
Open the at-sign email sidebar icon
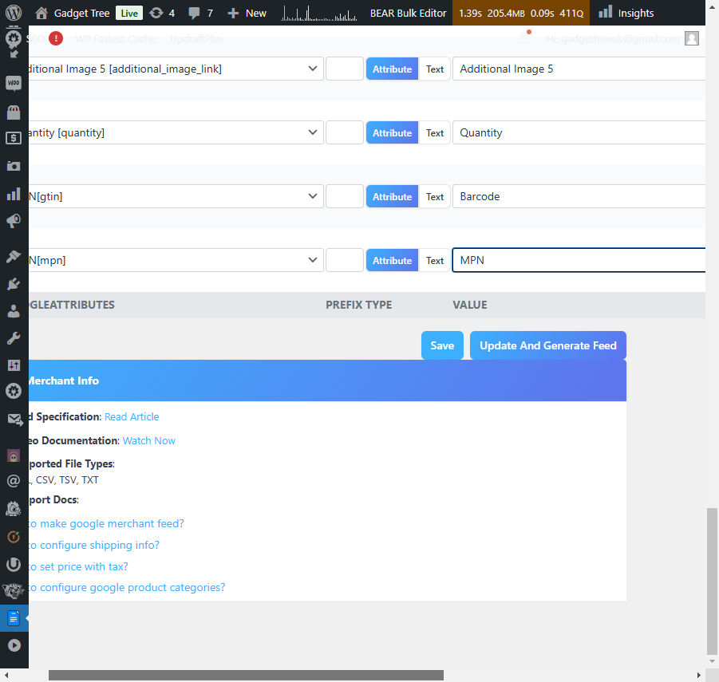tap(14, 481)
